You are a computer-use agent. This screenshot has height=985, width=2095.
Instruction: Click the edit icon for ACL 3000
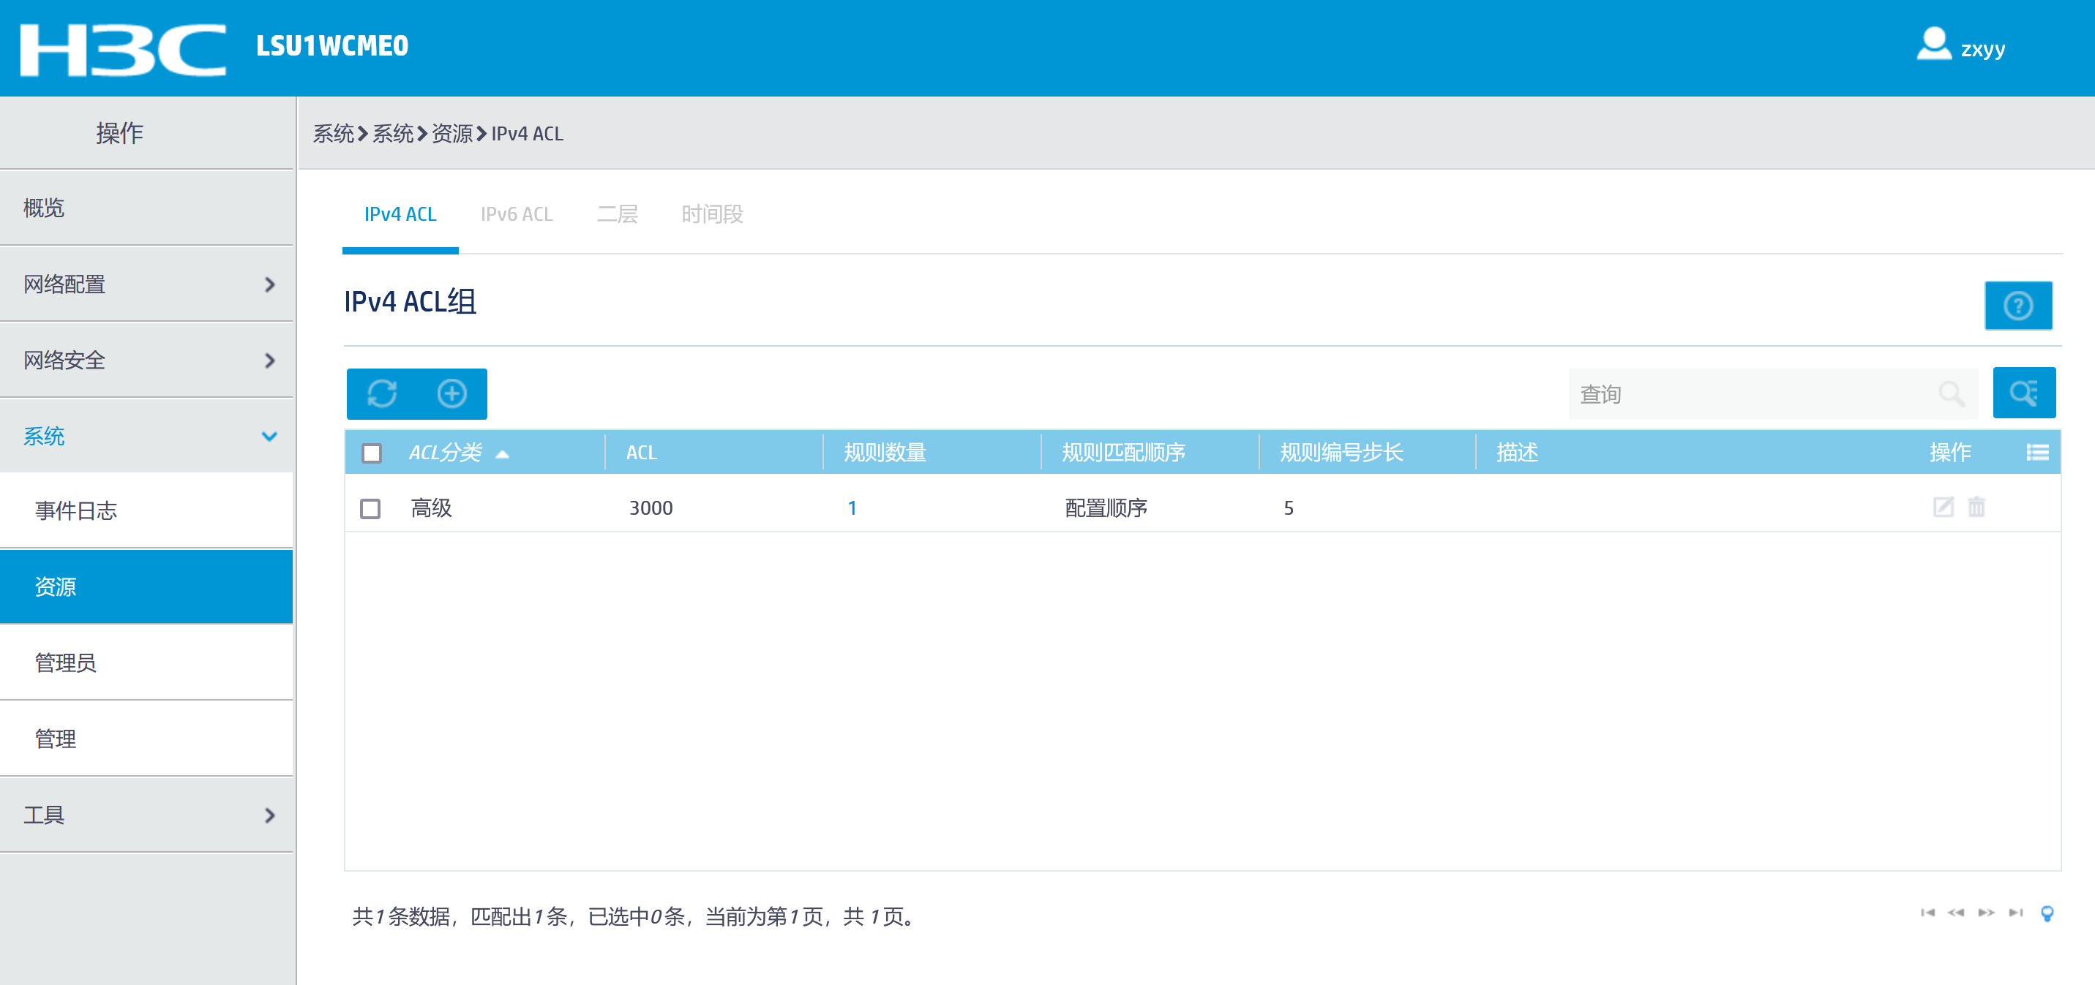tap(1943, 507)
